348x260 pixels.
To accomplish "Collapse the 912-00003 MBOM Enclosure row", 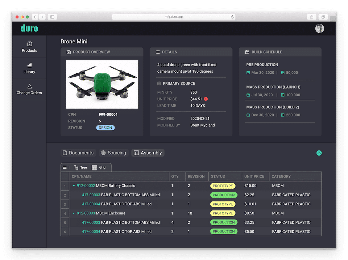I will point(74,213).
